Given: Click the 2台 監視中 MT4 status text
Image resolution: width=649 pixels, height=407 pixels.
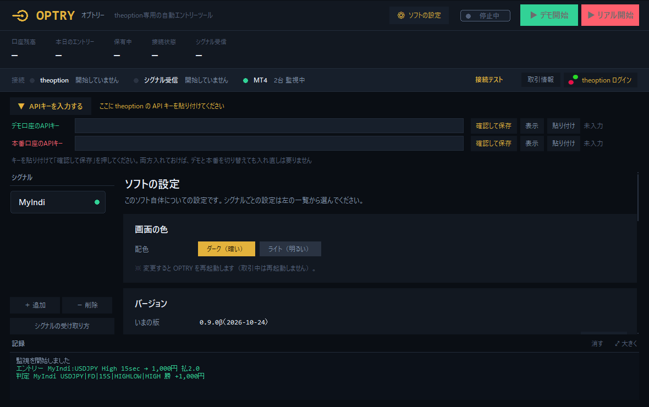Looking at the screenshot, I should coord(289,80).
